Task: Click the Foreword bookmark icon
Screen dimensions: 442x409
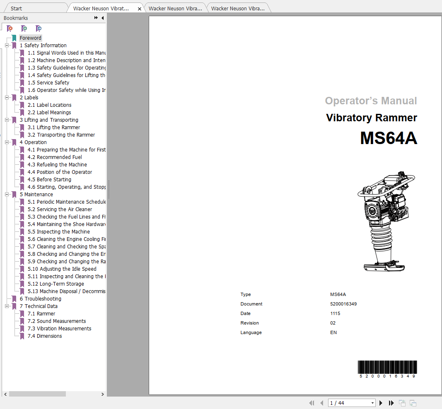Action: pos(14,38)
